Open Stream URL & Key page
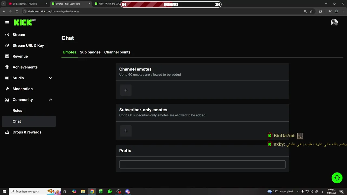347x195 pixels. pyautogui.click(x=29, y=45)
